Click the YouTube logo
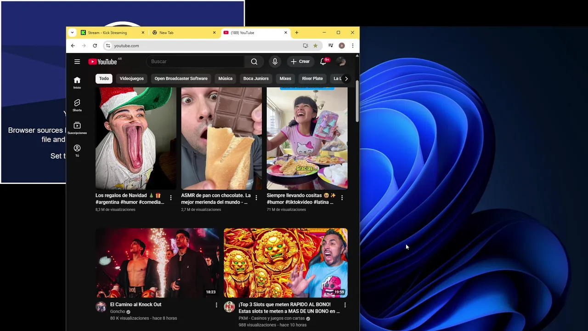This screenshot has width=588, height=331. 102,62
